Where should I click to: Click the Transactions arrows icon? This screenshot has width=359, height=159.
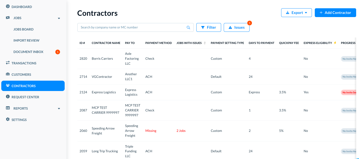8,63
